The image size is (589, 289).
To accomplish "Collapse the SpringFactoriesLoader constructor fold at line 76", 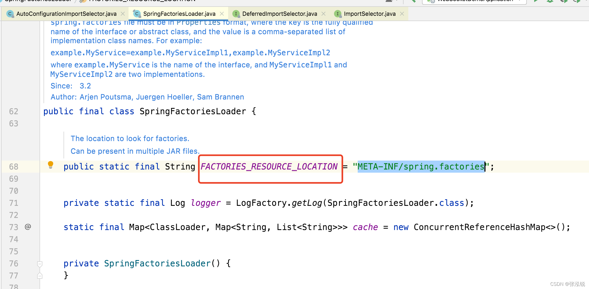I will [40, 264].
